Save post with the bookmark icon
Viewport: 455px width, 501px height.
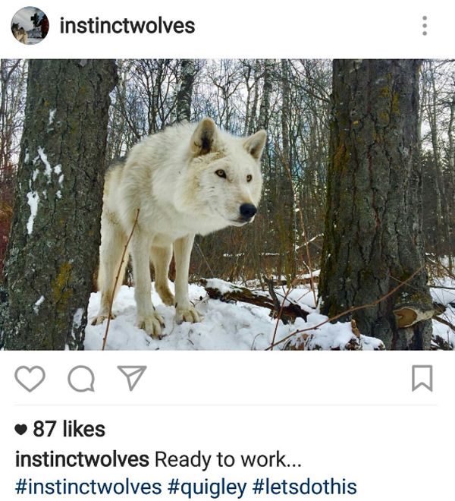pos(422,378)
